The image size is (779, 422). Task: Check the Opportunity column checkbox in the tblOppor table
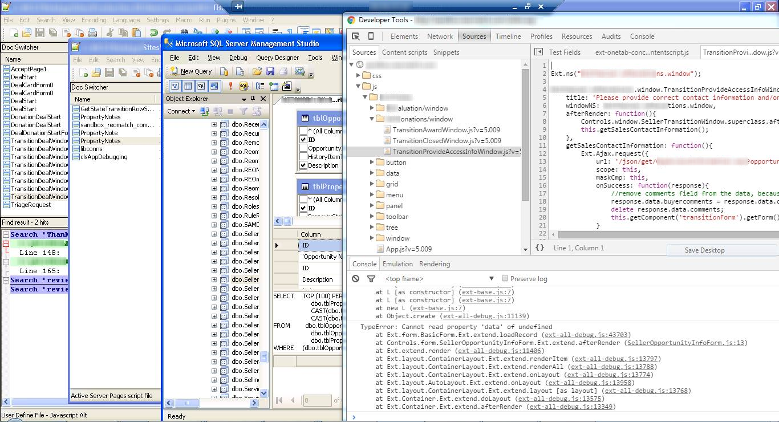click(303, 148)
